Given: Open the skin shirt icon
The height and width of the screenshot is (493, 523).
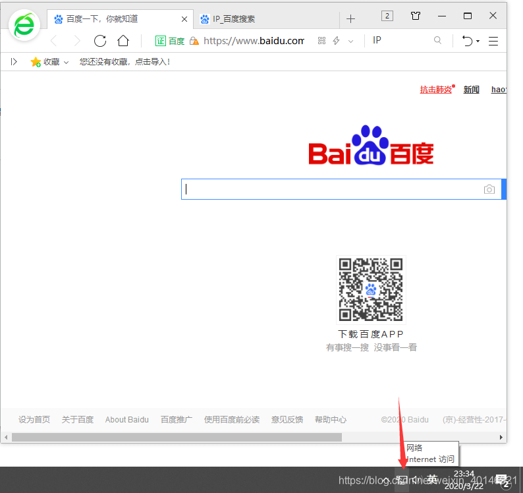Looking at the screenshot, I should (x=416, y=16).
